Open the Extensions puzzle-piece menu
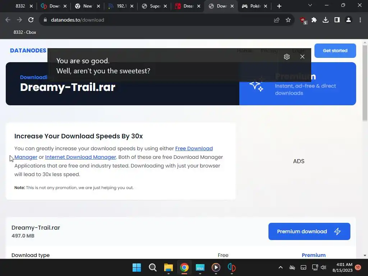 314,20
